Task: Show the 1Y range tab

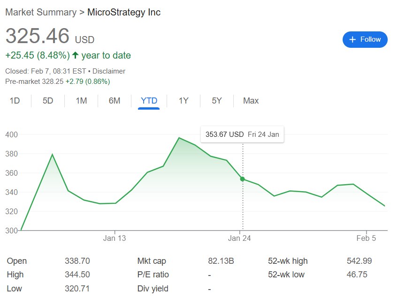Action: (x=184, y=101)
